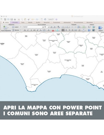This screenshot has height=135, width=104.
Task: Switch to the Animazioni tab
Action: coord(67,22)
